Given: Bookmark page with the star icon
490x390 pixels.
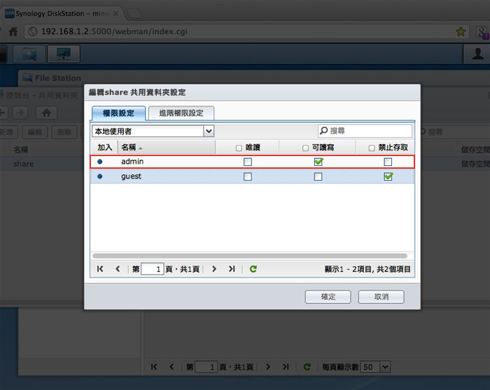Looking at the screenshot, I should (x=461, y=32).
